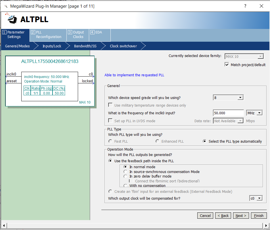Viewport: 270px width, 230px height.
Task: Go to Clock switchover step
Action: pyautogui.click(x=123, y=46)
